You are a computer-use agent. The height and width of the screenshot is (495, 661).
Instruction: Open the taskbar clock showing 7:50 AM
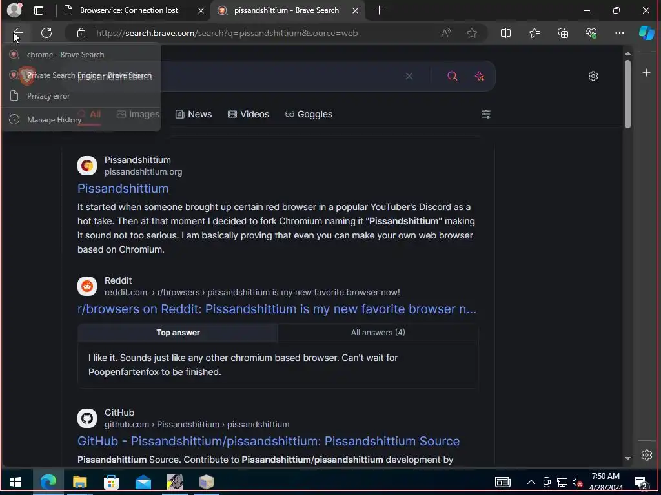coord(605,481)
